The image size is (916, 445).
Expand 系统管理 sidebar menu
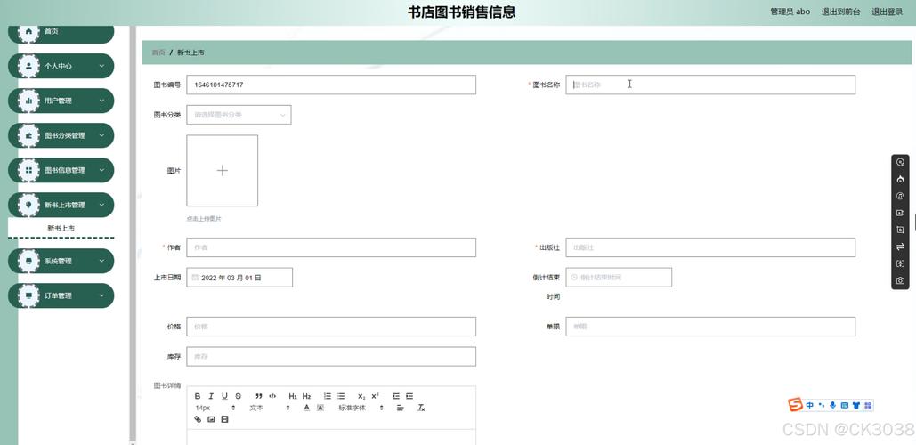point(61,261)
